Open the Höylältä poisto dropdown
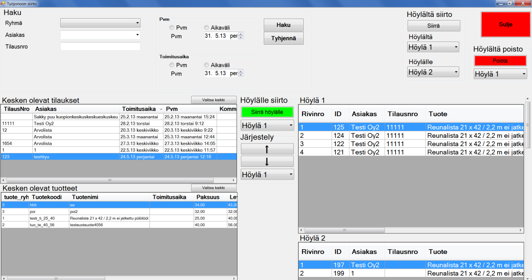 point(500,74)
